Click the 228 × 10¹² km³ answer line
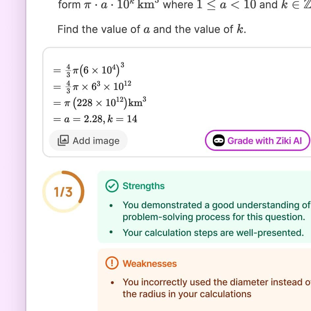The height and width of the screenshot is (311, 311). pyautogui.click(x=100, y=103)
